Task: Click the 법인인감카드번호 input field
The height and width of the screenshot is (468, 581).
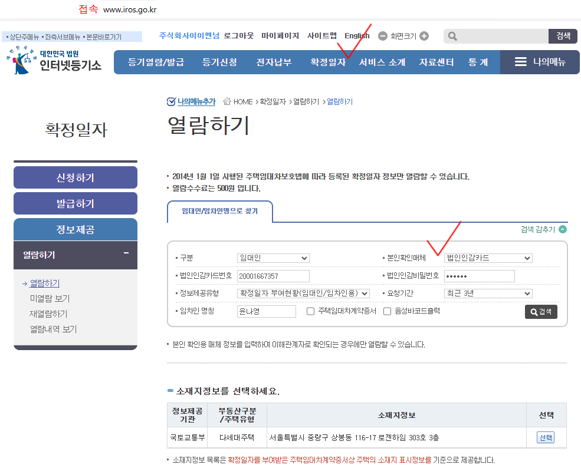Action: tap(273, 276)
